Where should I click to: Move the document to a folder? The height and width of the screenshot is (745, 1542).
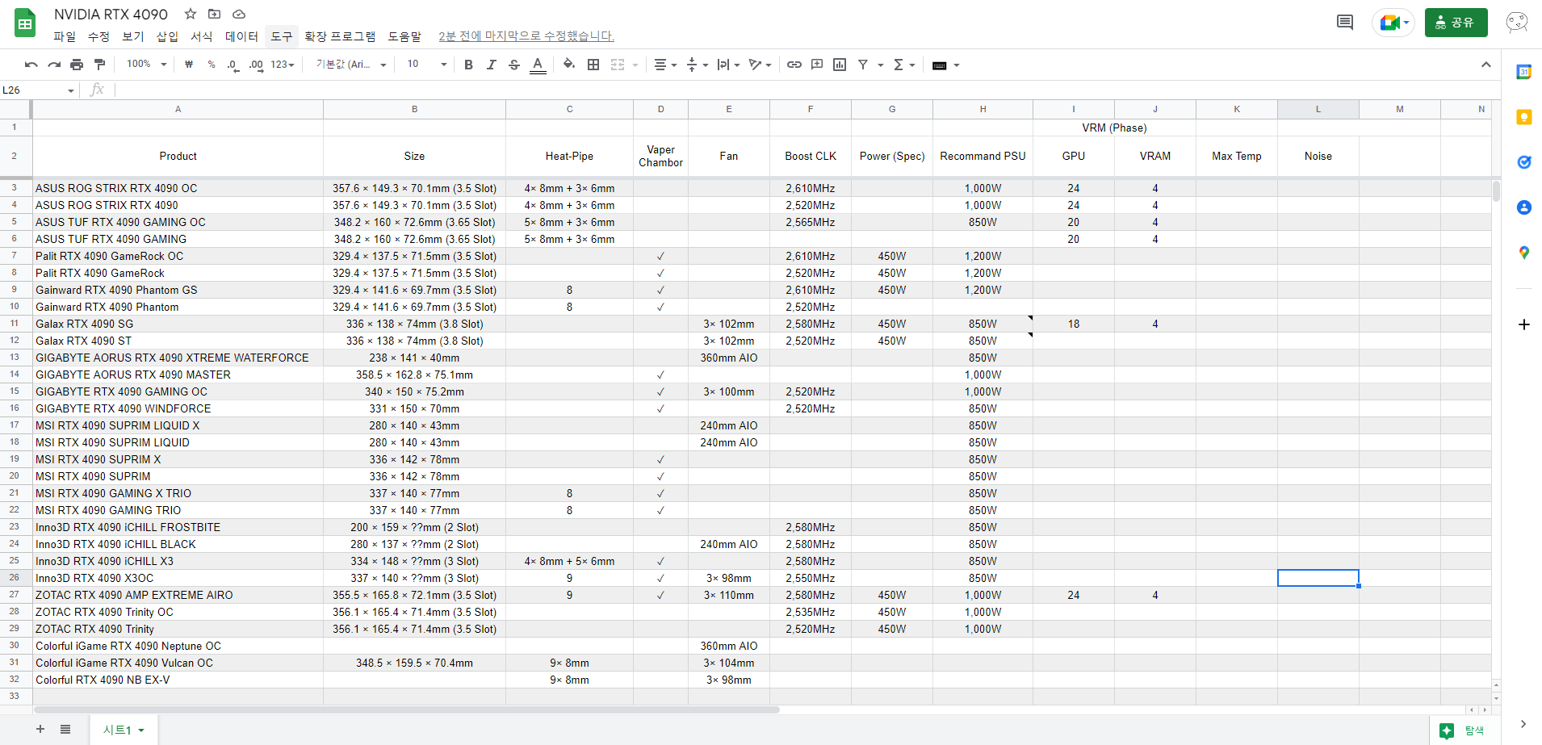coord(214,14)
